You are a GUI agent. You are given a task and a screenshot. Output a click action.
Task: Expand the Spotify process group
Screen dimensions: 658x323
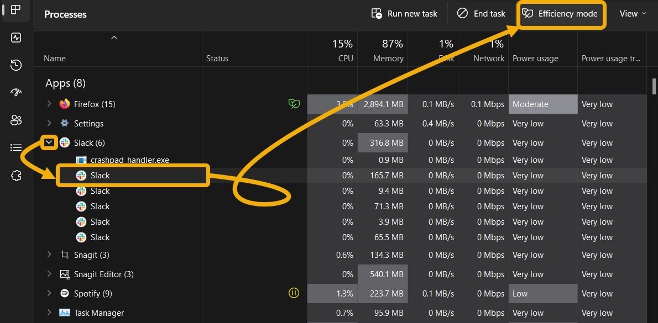click(x=49, y=293)
